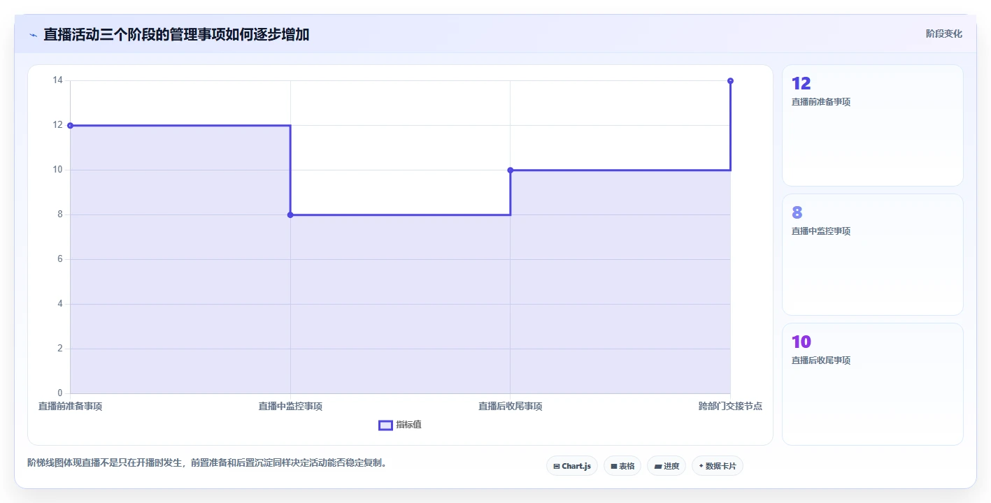Select the 数据卡片 tag chip
This screenshot has width=991, height=503.
tap(718, 466)
